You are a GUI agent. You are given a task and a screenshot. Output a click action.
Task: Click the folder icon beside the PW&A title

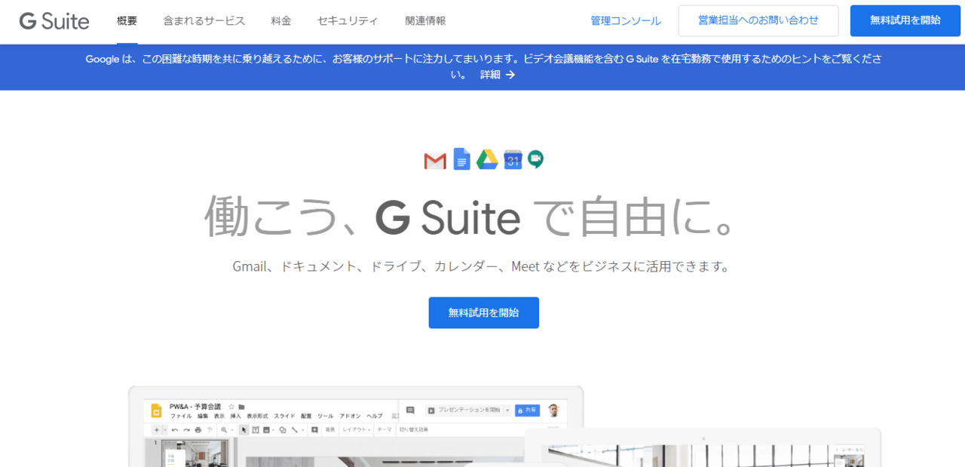click(241, 407)
